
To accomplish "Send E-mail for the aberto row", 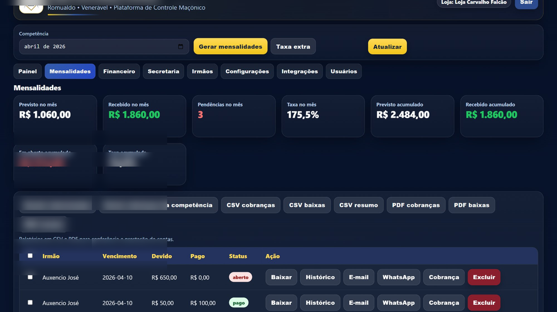I will pos(359,277).
